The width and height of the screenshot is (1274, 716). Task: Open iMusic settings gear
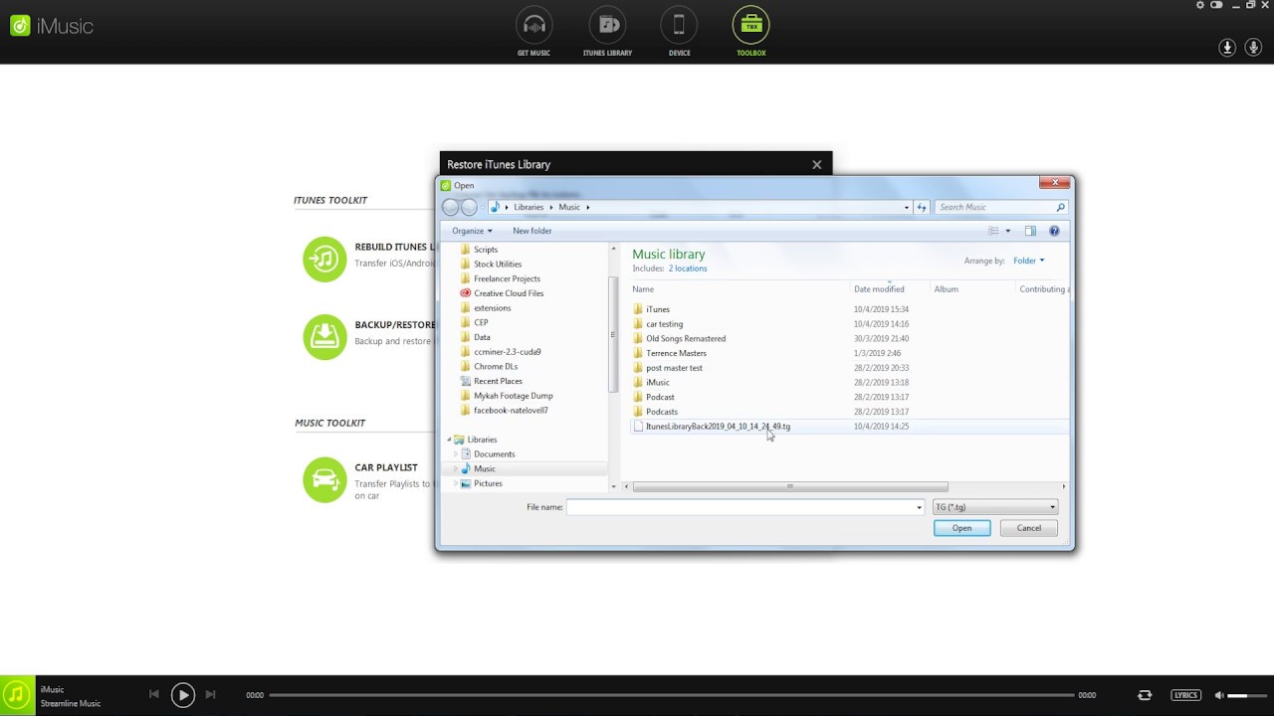click(1200, 5)
